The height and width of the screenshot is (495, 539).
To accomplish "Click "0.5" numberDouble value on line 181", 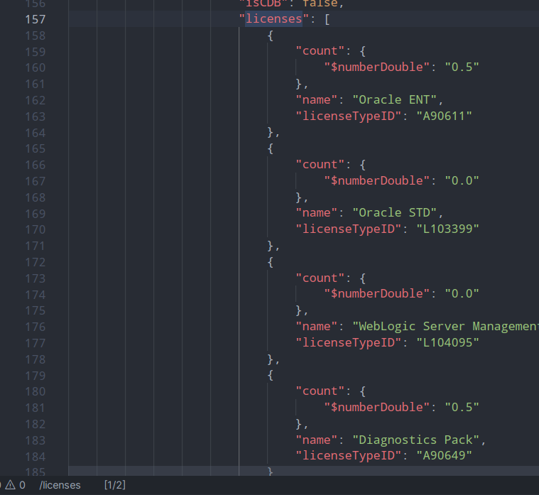I will (462, 408).
